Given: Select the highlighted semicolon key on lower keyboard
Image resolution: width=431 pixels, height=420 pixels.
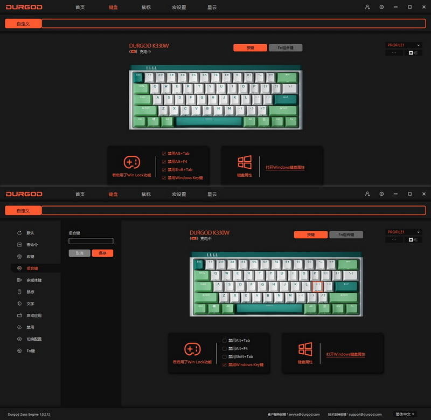Looking at the screenshot, I should point(317,286).
